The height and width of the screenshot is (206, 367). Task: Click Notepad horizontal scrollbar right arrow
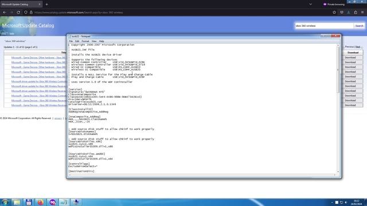[335, 175]
